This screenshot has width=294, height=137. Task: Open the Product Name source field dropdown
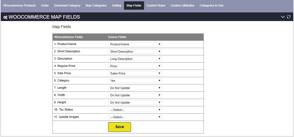135,44
